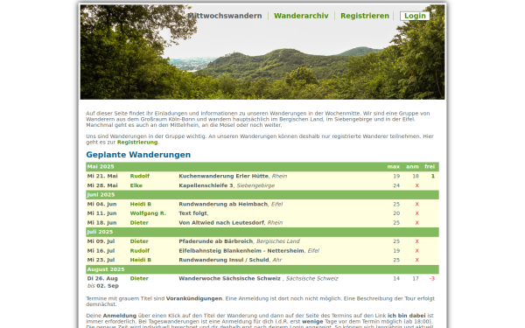This screenshot has height=328, width=525.
Task: Open Kapellenschleife 3 hike
Action: 206,185
